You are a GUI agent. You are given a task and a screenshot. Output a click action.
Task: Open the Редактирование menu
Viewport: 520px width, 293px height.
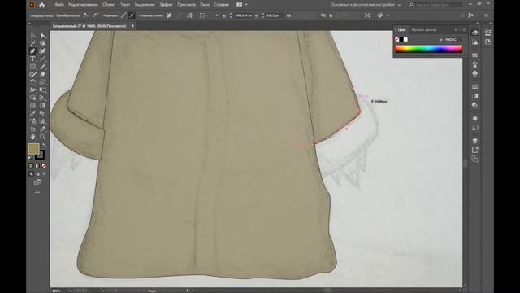pos(83,5)
